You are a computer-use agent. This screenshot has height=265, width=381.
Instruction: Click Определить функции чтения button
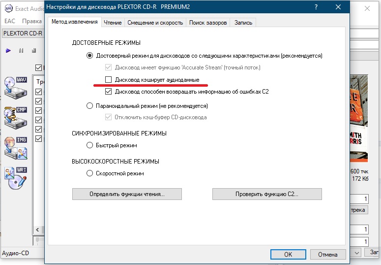pyautogui.click(x=127, y=194)
